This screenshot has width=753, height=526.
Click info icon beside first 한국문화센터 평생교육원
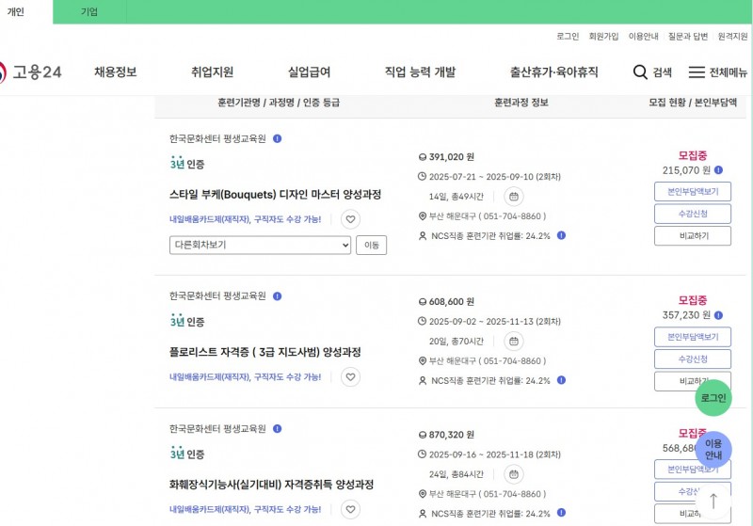point(277,138)
